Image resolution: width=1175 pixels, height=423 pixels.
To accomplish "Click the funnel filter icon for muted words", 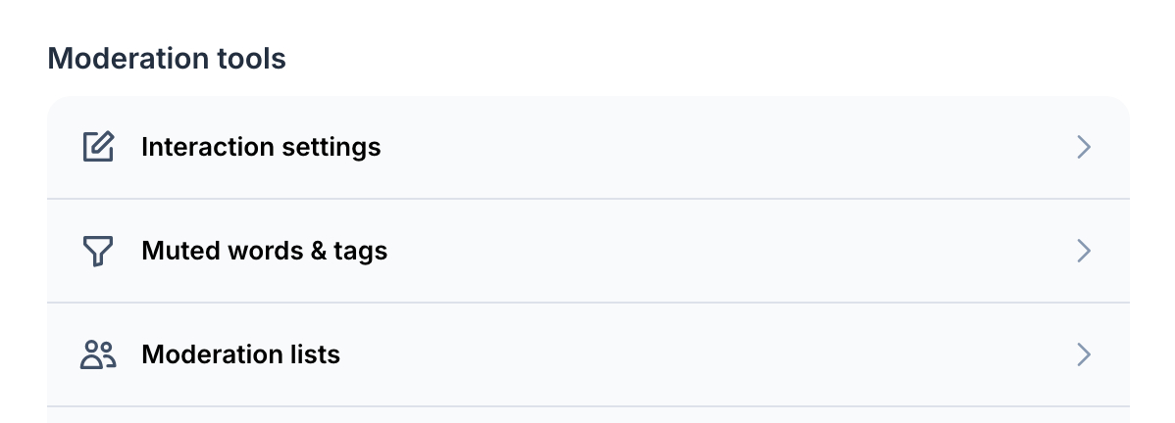I will click(x=98, y=251).
